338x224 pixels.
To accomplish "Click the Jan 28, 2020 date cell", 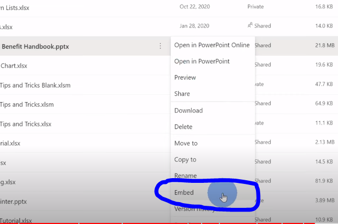I will (x=194, y=26).
